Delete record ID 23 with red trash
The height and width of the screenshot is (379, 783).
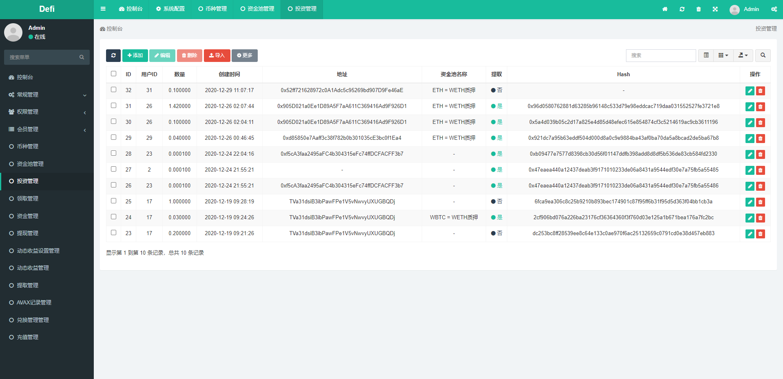(x=761, y=234)
